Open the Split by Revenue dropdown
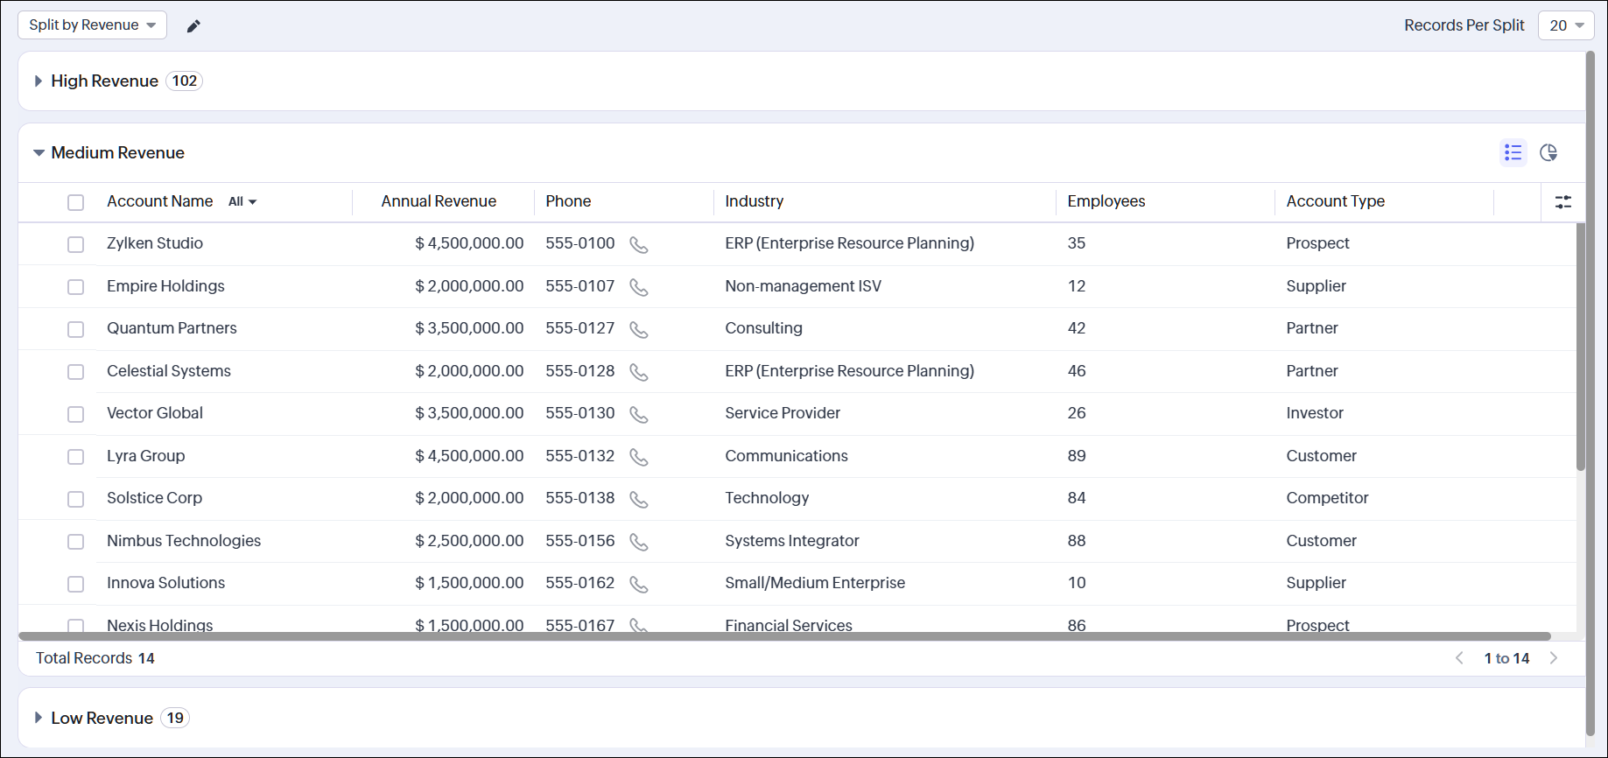The image size is (1608, 758). [92, 25]
